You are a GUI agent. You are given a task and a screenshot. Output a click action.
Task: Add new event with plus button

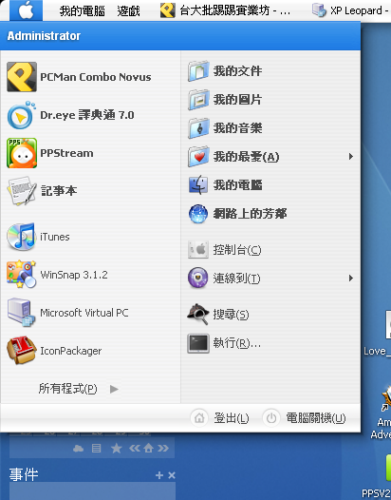159,475
